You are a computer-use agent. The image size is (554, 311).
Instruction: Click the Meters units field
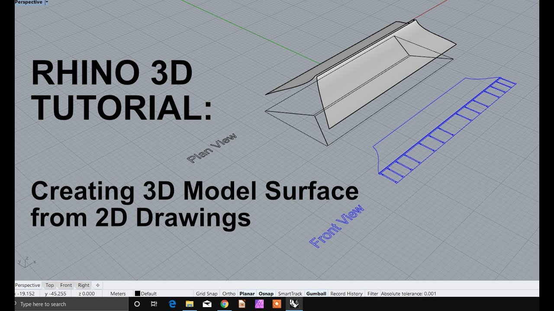click(118, 294)
